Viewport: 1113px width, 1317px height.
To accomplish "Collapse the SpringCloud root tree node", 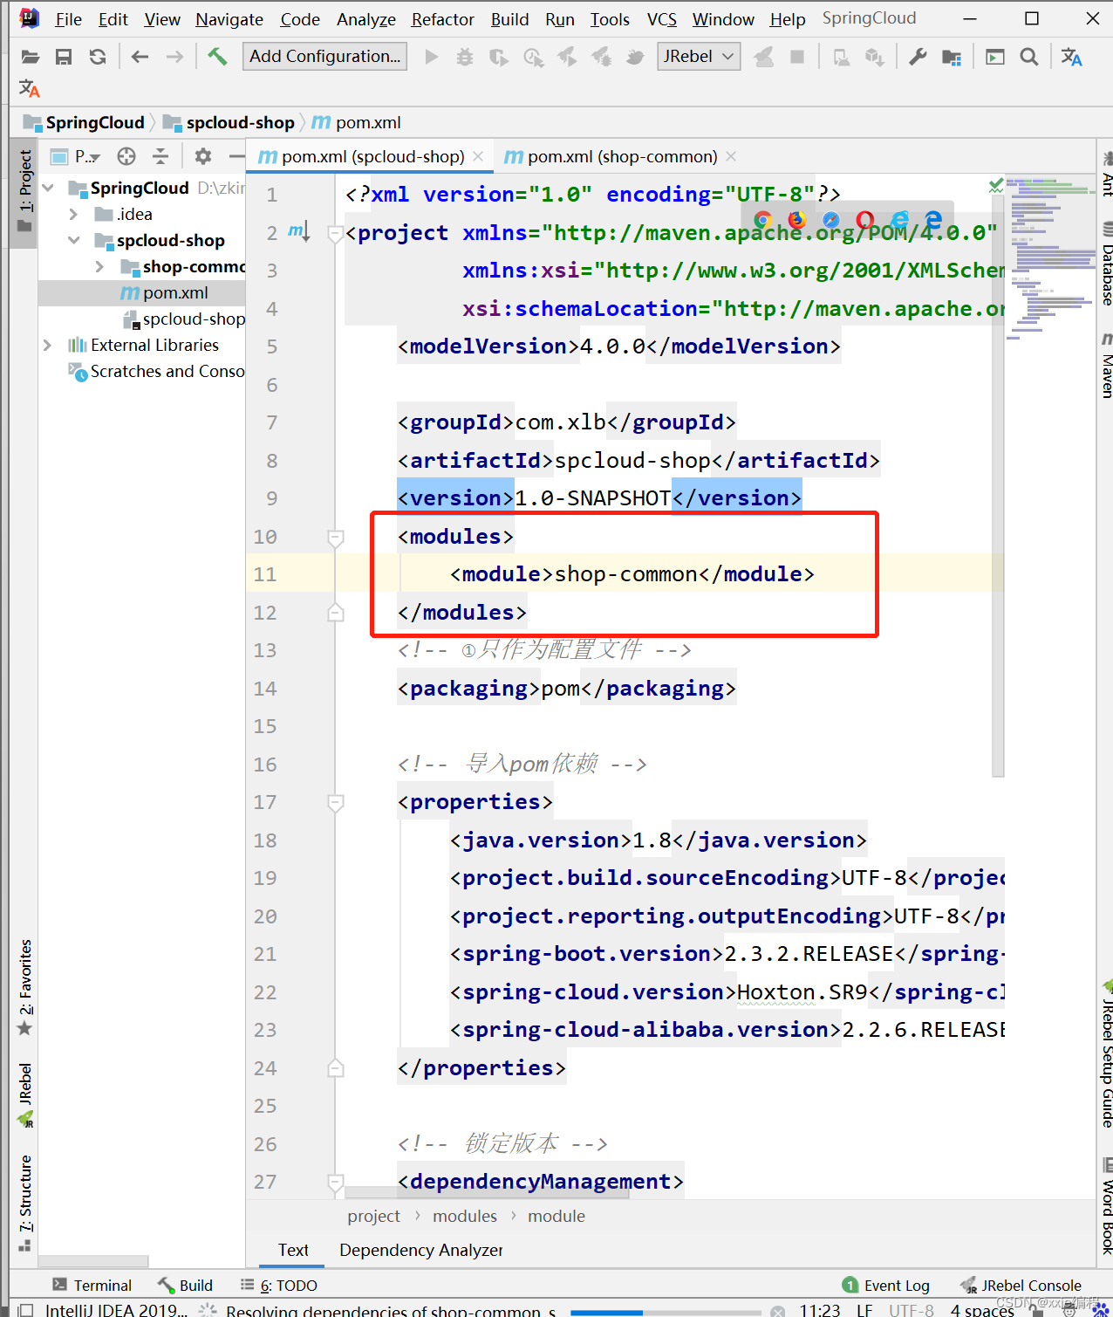I will (48, 188).
